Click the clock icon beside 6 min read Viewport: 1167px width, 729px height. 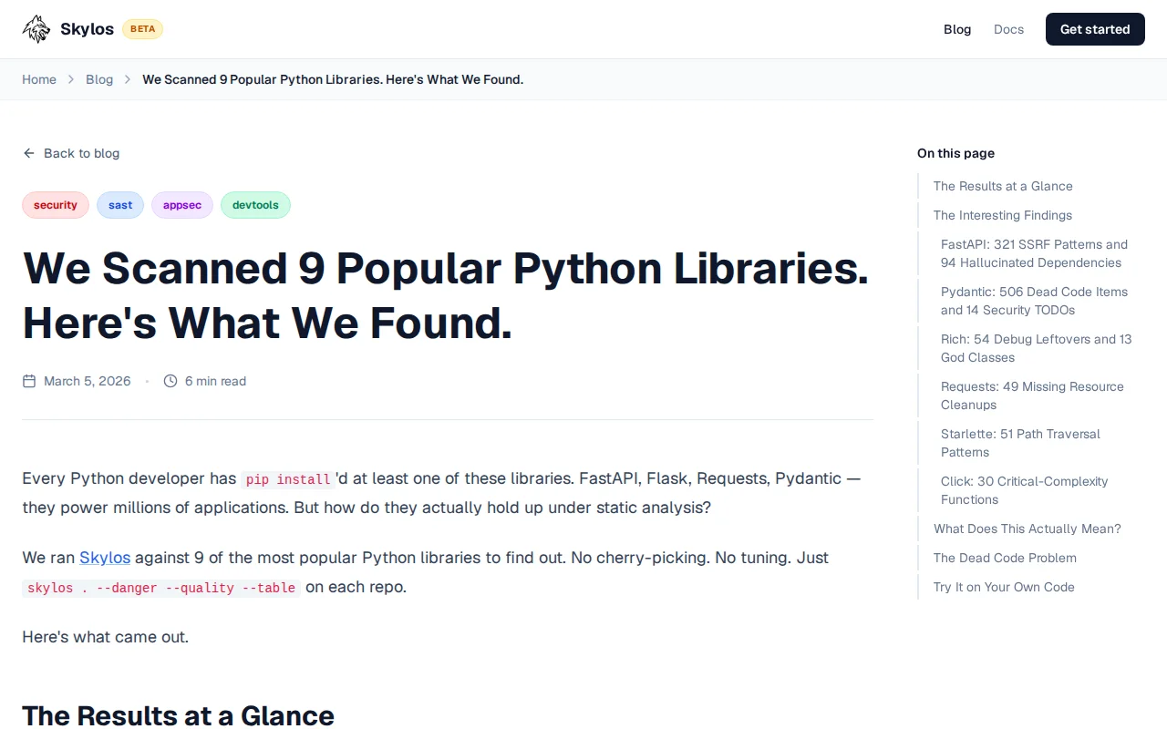(x=170, y=381)
